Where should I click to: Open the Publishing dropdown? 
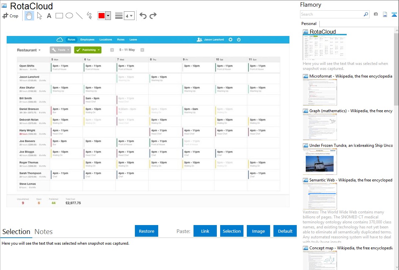(x=88, y=50)
